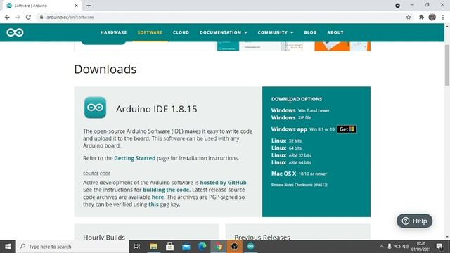The height and width of the screenshot is (253, 450).
Task: Click the browser forward arrow
Action: pos(18,17)
